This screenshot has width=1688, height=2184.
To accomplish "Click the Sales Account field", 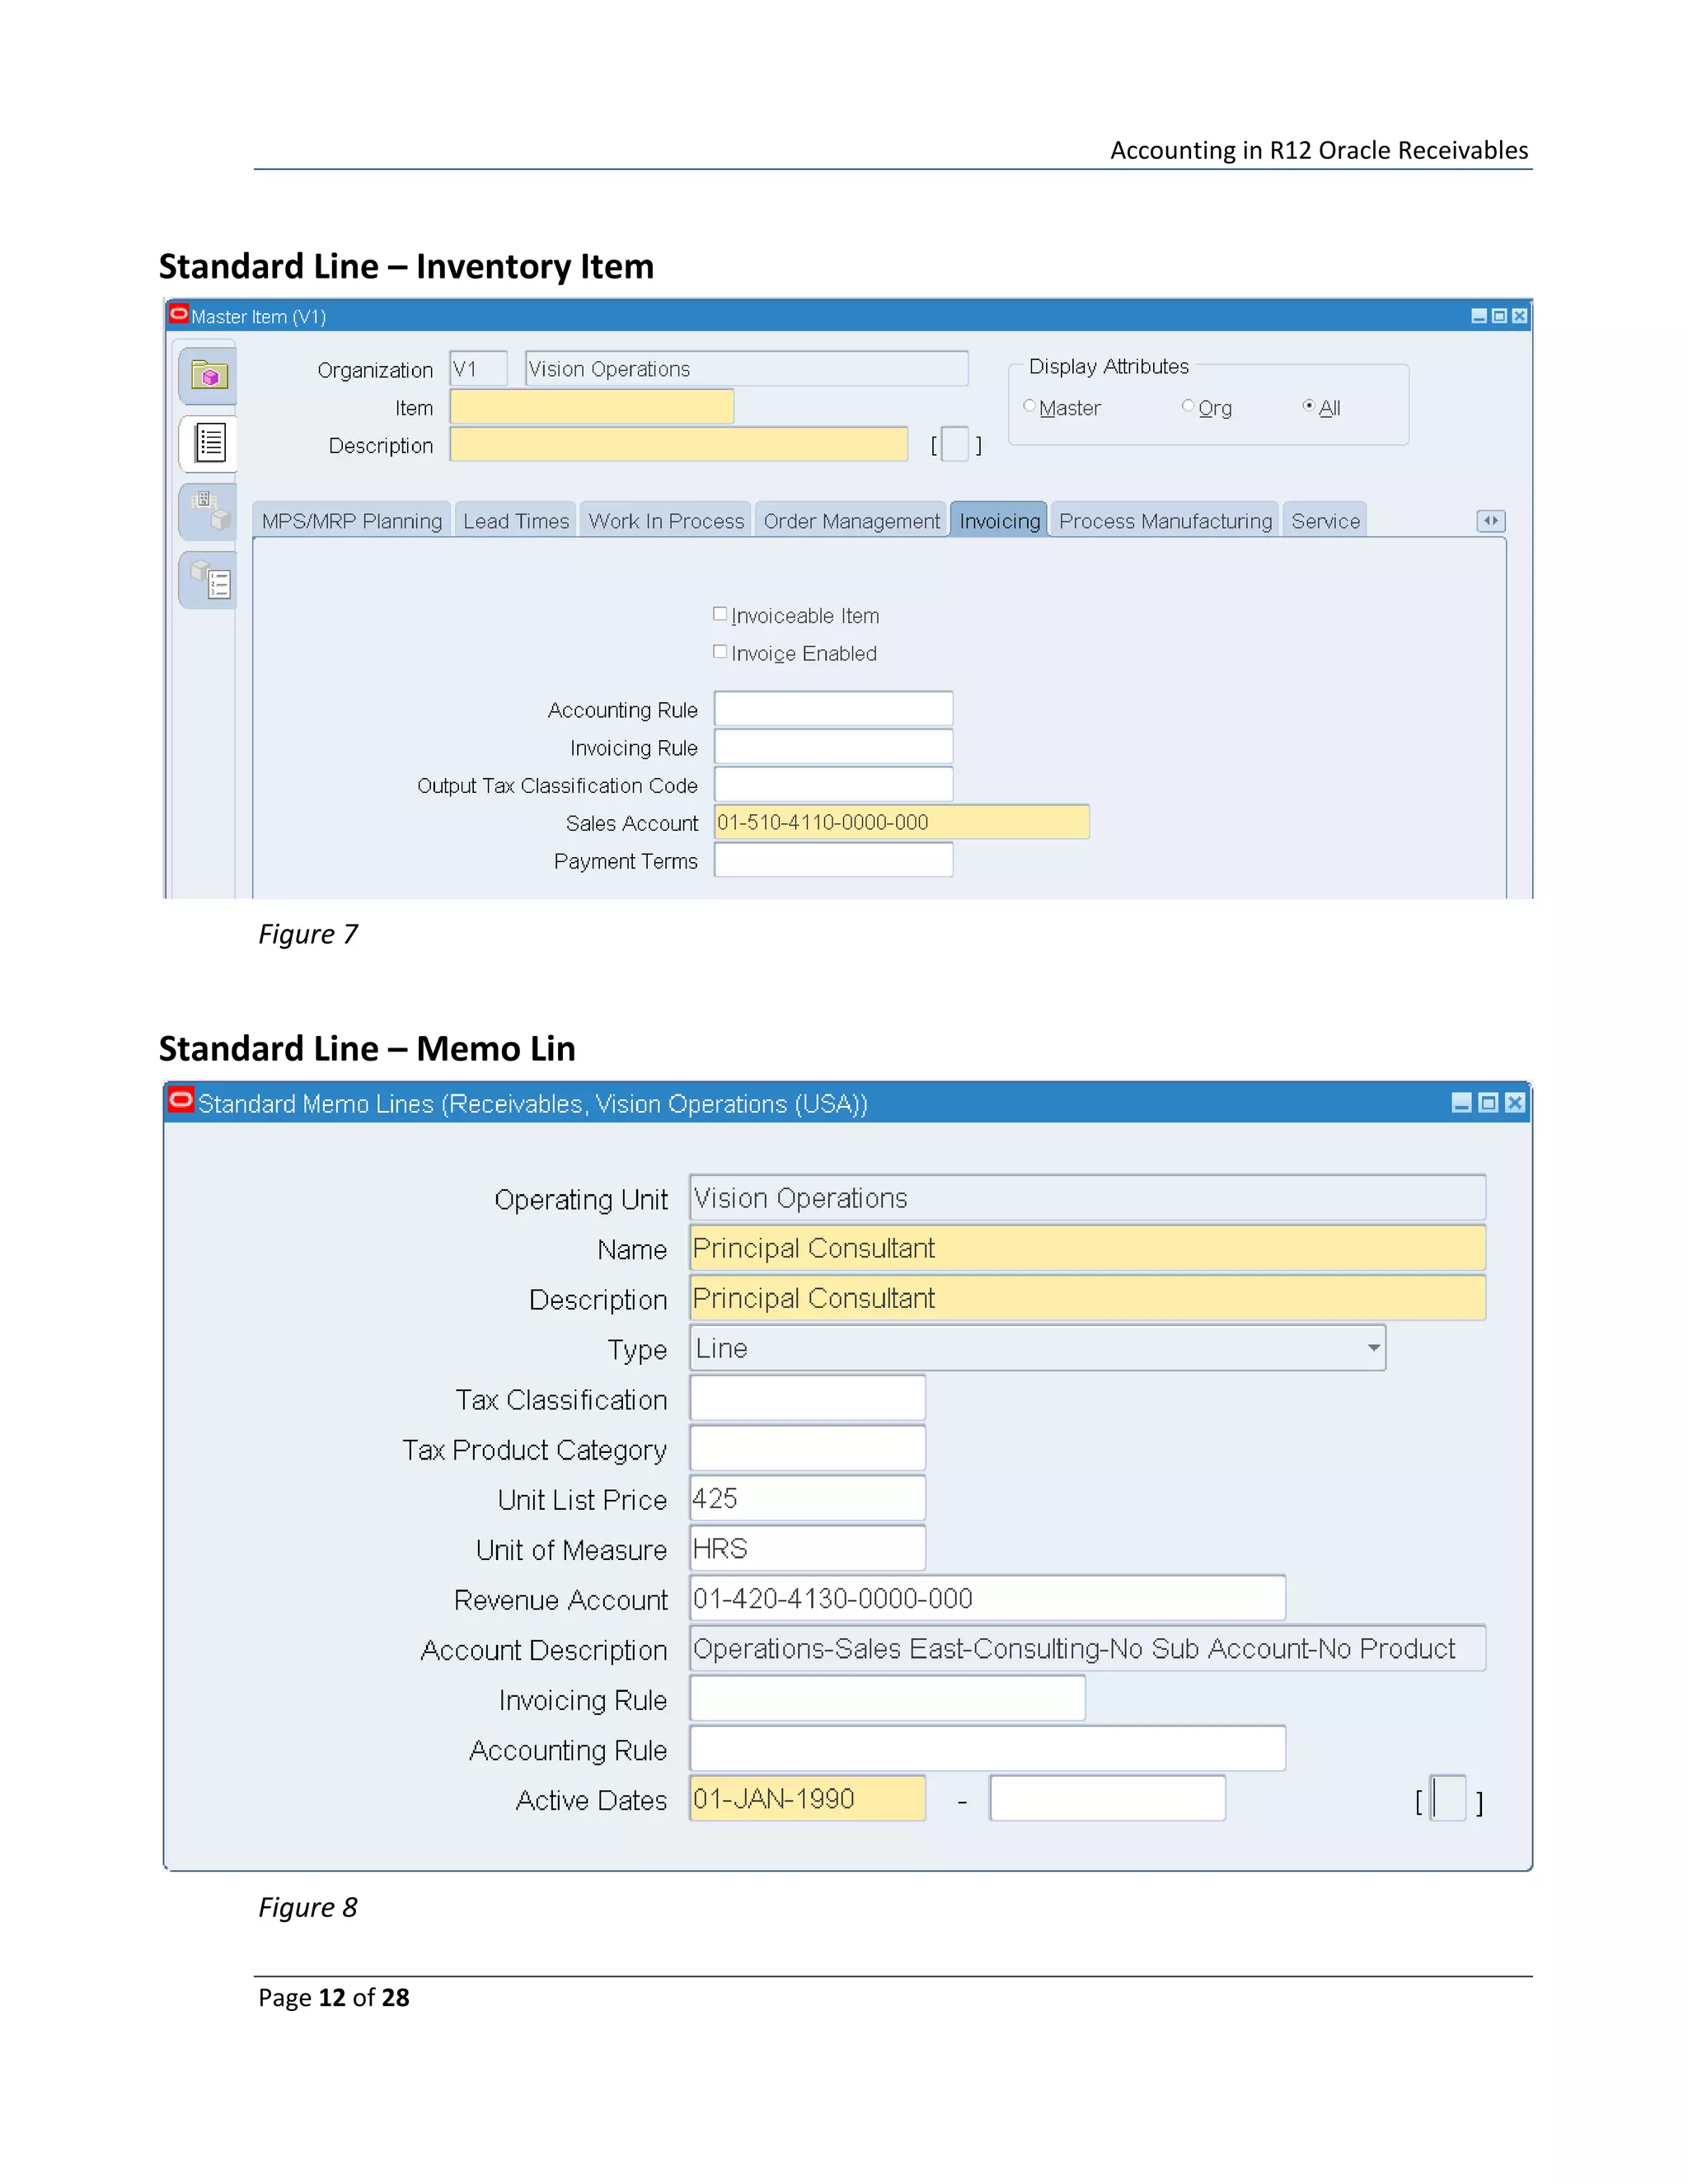I will coord(902,822).
